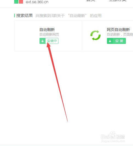Image resolution: width=133 pixels, height=146 pixels.
Task: Click the green circular refresh arrows icon
Action: point(95,35)
